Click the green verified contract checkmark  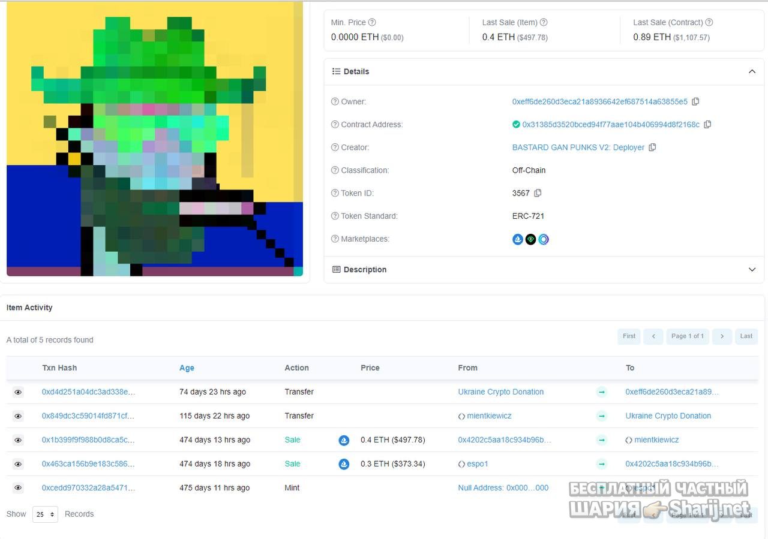coord(516,125)
